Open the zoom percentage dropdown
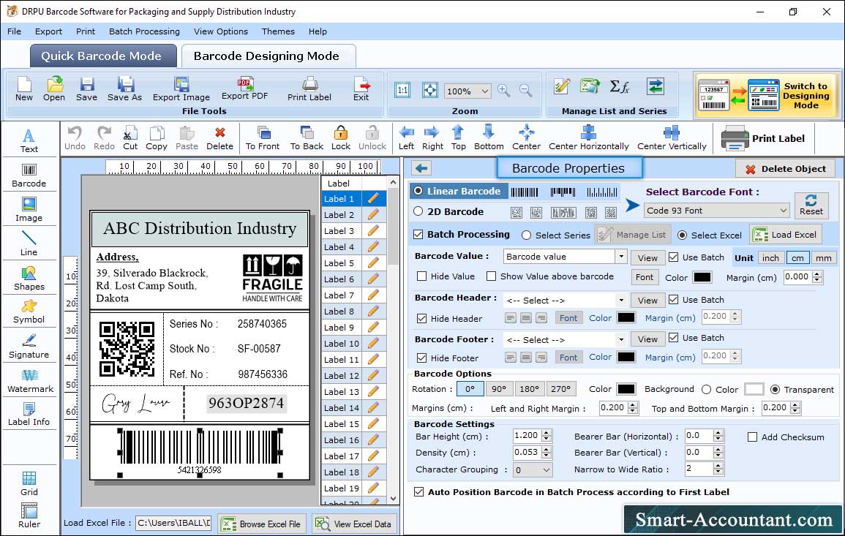845x536 pixels. point(485,91)
